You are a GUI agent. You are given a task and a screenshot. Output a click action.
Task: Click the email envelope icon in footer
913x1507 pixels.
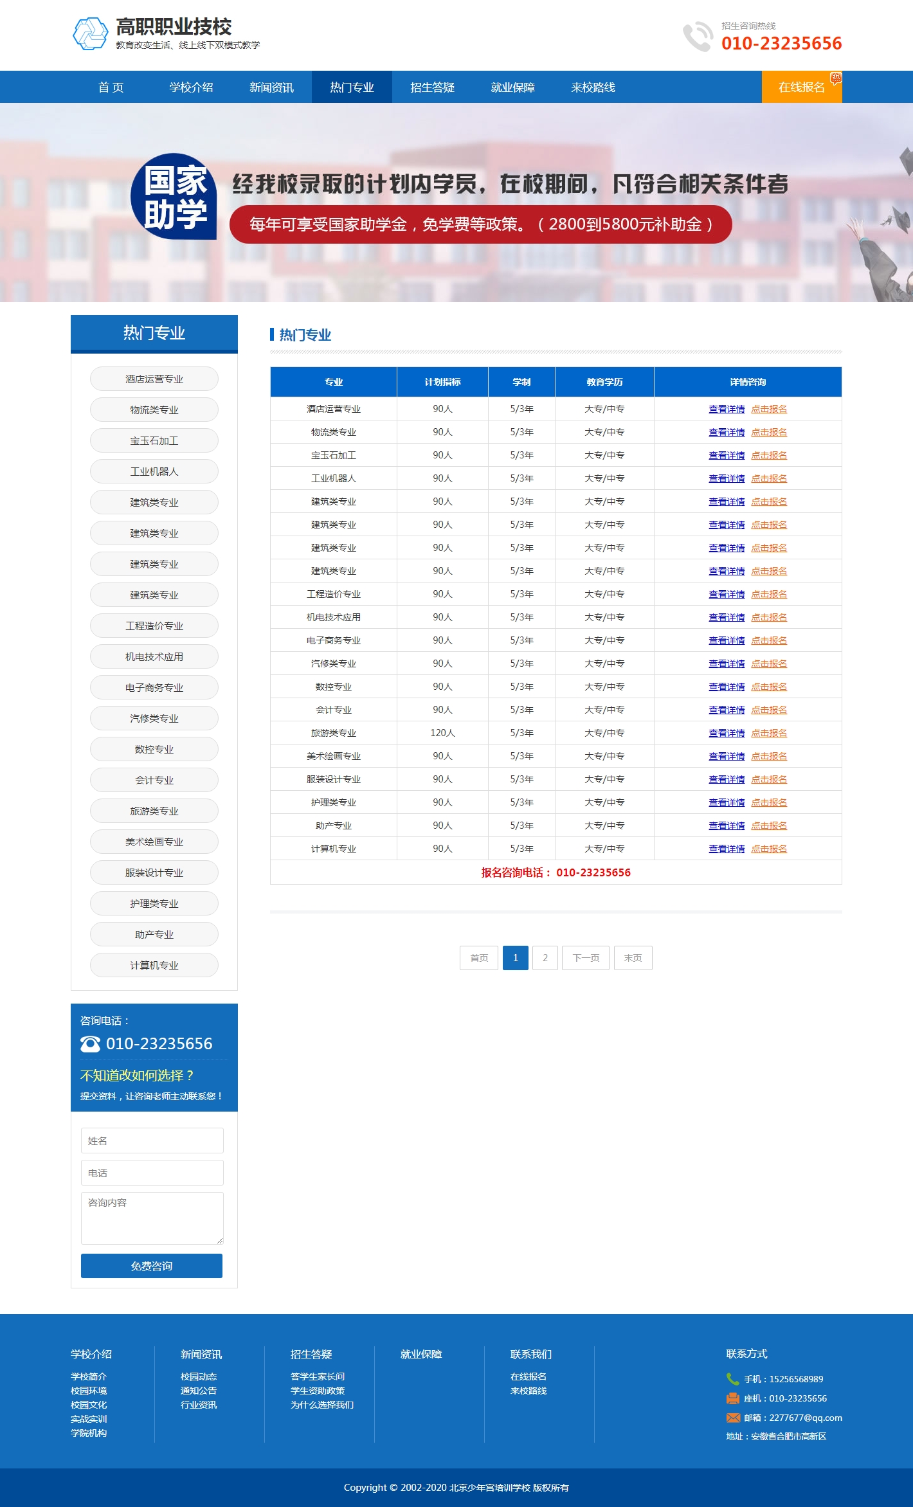(733, 1418)
